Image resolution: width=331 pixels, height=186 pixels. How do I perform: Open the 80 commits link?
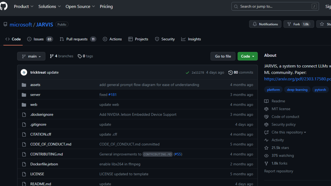(x=241, y=73)
